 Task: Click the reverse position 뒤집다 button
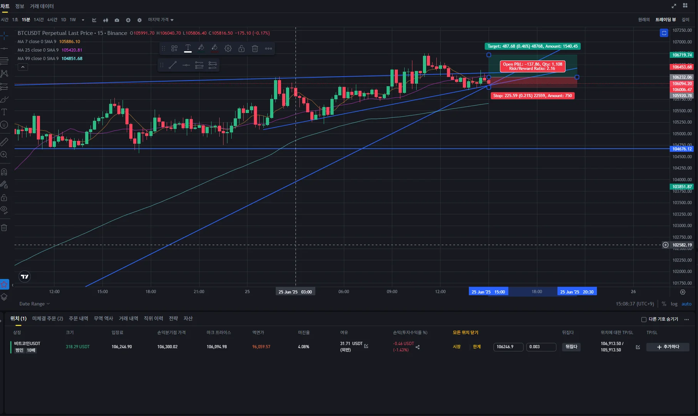571,347
